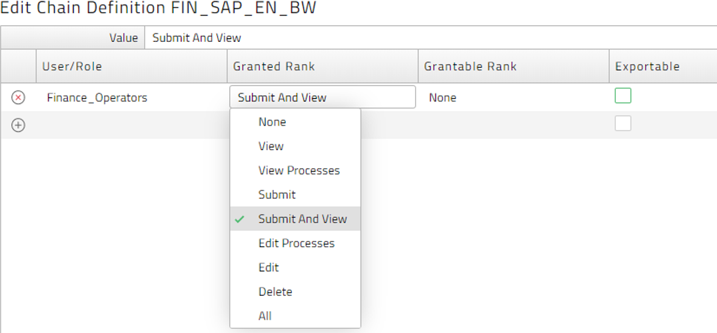Add a new row with plus icon
717x333 pixels.
[x=18, y=126]
